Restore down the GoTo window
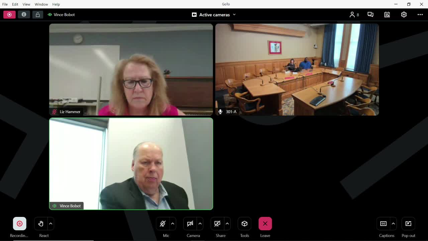 tap(409, 4)
